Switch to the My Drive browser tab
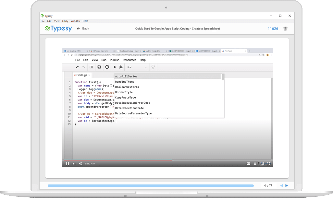Image resolution: width=333 pixels, height=198 pixels. coord(155,51)
